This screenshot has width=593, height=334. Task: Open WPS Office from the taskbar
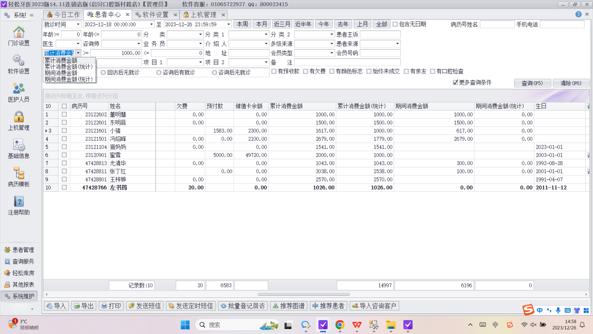(x=357, y=325)
